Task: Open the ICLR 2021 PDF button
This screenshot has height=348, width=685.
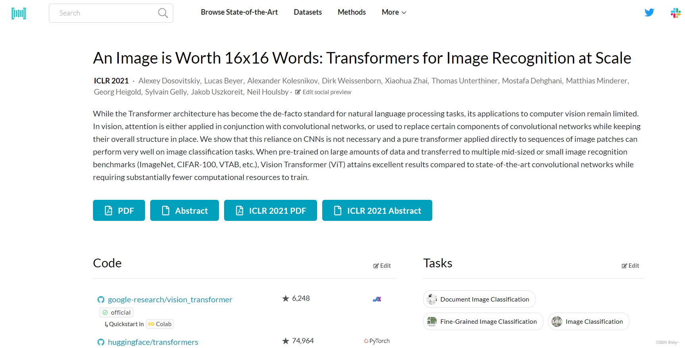Action: pos(271,211)
